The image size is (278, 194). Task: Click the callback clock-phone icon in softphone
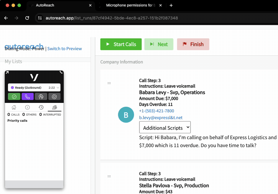click(41, 96)
